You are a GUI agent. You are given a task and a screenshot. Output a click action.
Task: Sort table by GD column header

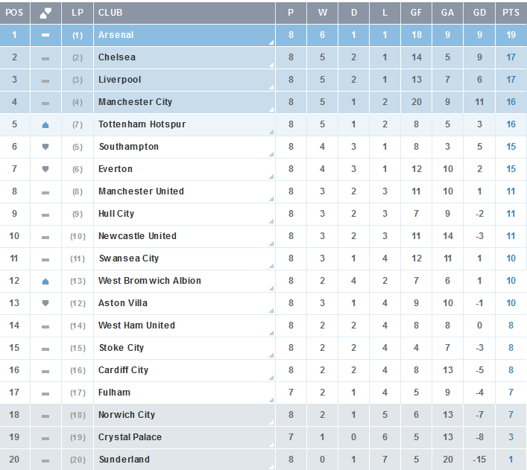[x=479, y=13]
